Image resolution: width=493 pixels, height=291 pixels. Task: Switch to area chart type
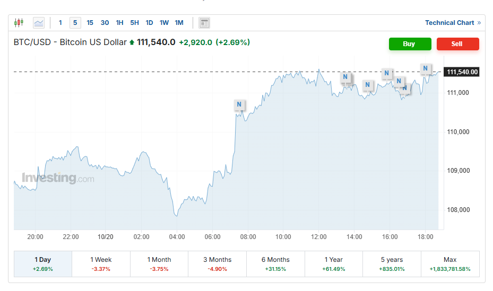point(39,23)
